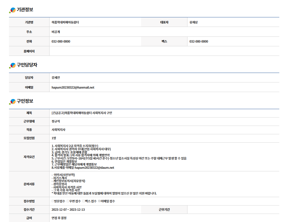The image size is (288, 222).
Task: Click the 구인담당자 section heading
Action: point(27,65)
